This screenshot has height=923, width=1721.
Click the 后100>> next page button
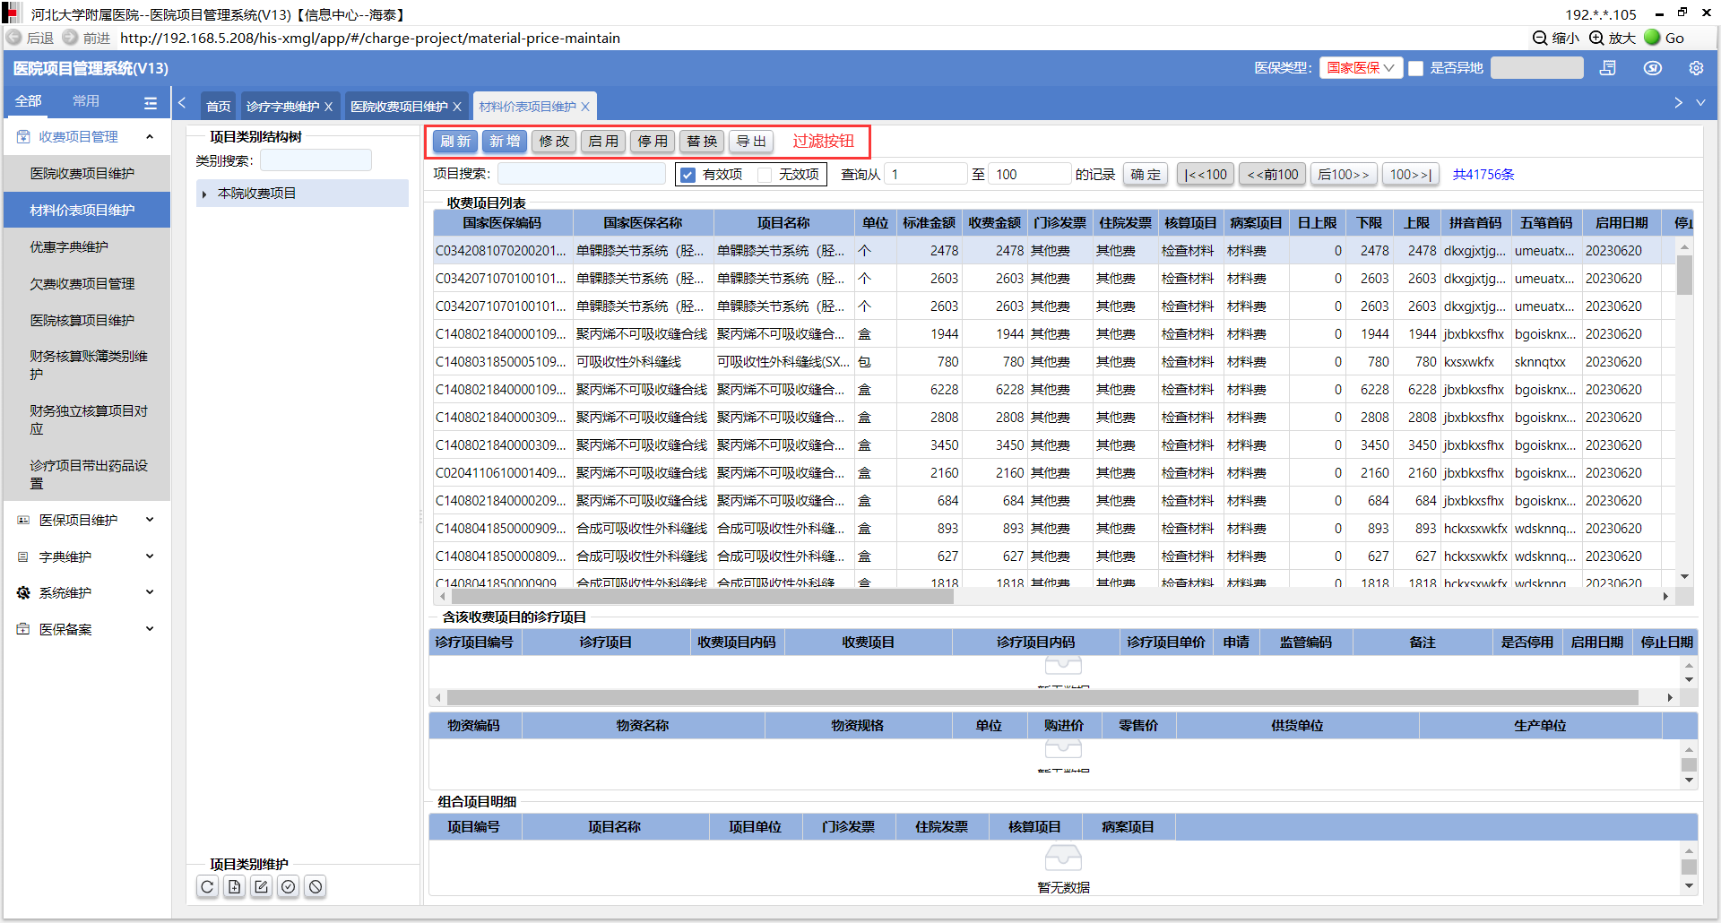1343,175
